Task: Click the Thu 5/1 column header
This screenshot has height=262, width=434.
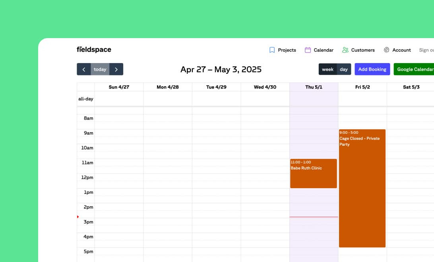Action: [314, 87]
